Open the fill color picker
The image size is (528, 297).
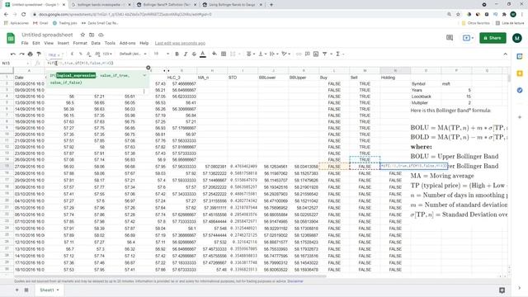(214, 54)
